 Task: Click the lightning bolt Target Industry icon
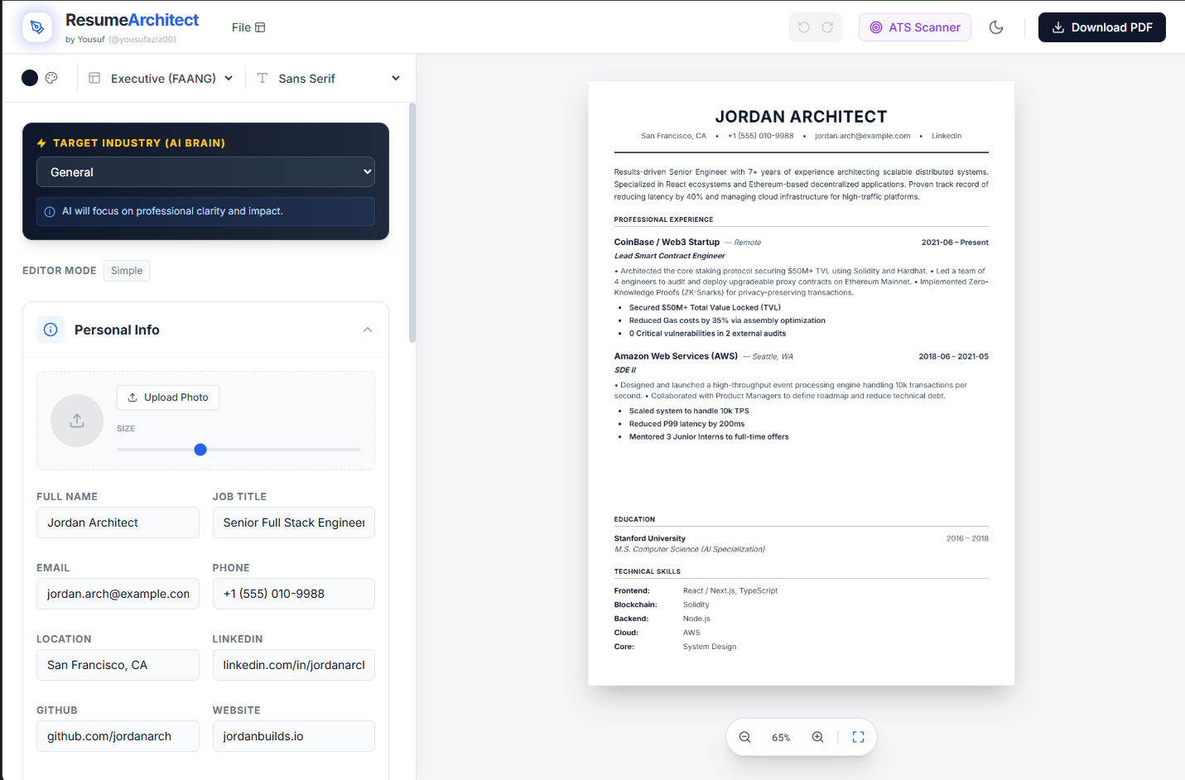pos(41,143)
